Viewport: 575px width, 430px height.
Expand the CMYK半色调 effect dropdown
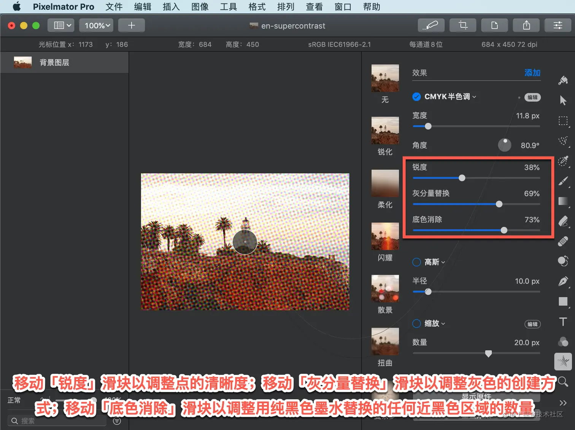click(474, 97)
